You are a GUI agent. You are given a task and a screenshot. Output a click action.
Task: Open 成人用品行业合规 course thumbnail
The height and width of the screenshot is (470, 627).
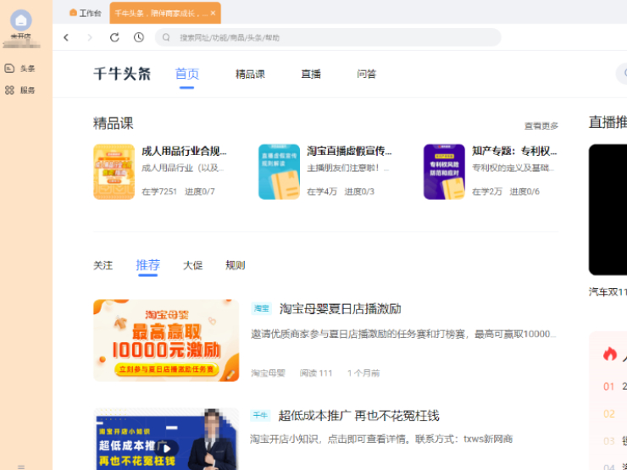click(x=114, y=172)
